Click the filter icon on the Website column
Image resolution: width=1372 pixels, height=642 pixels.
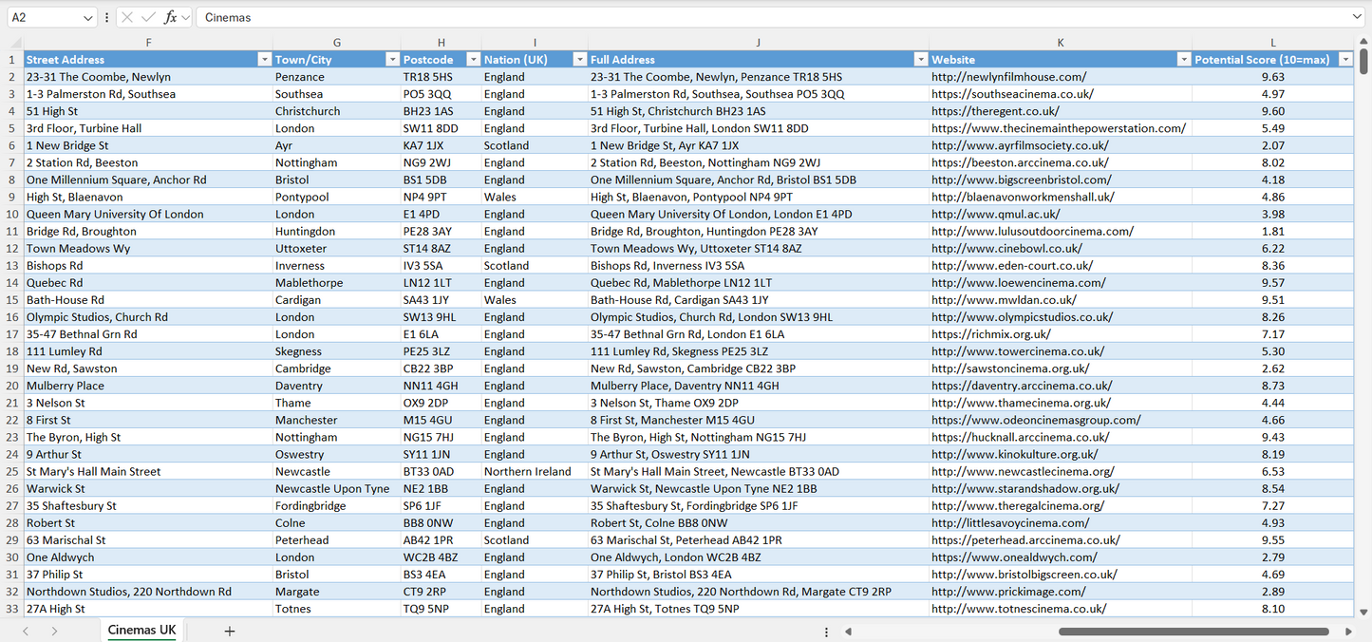1183,59
